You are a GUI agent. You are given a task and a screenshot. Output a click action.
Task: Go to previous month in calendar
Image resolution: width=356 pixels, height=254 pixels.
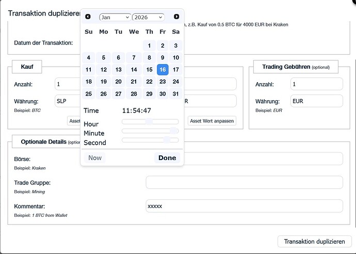[88, 17]
